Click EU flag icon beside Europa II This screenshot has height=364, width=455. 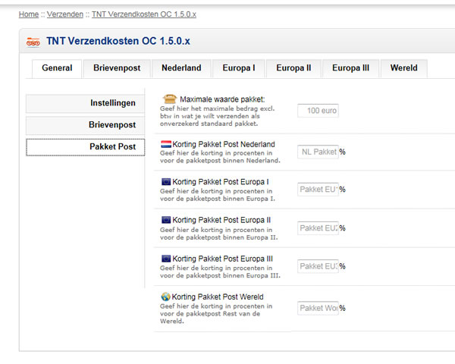166,220
